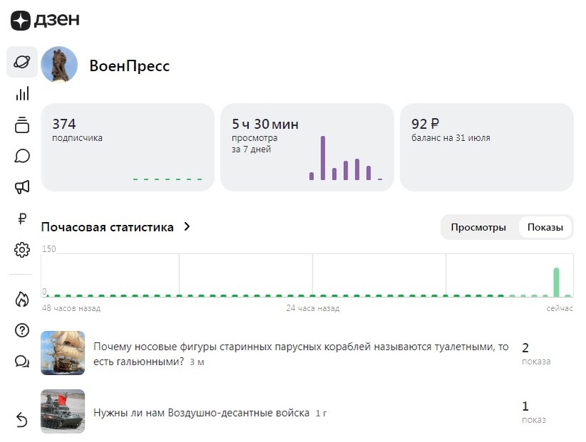Click the баланс на 31 июля label

pos(451,138)
